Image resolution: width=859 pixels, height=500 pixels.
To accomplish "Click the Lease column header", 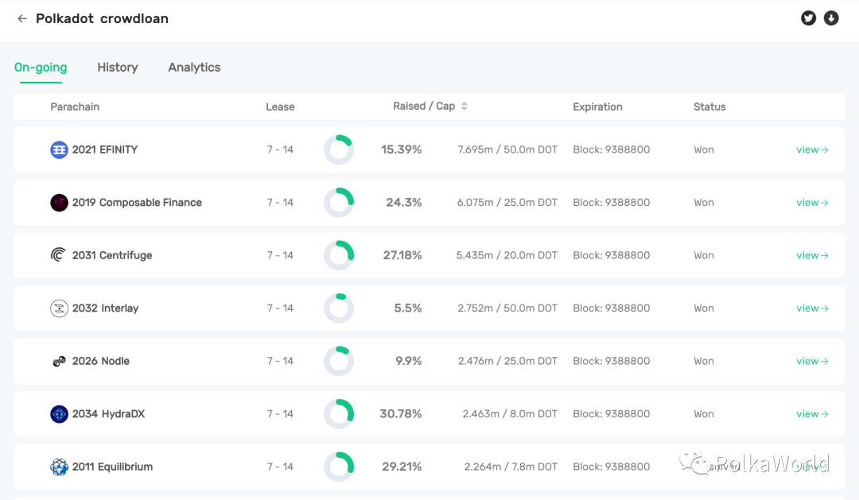I will tap(280, 107).
